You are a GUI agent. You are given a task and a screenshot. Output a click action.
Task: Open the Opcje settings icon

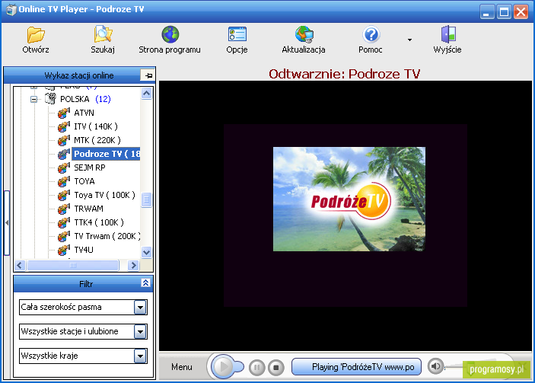[x=237, y=34]
